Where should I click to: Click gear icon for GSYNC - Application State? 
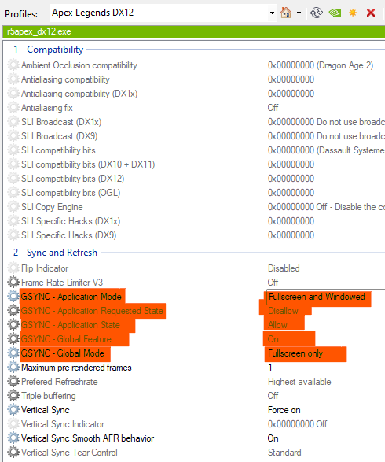(13, 325)
